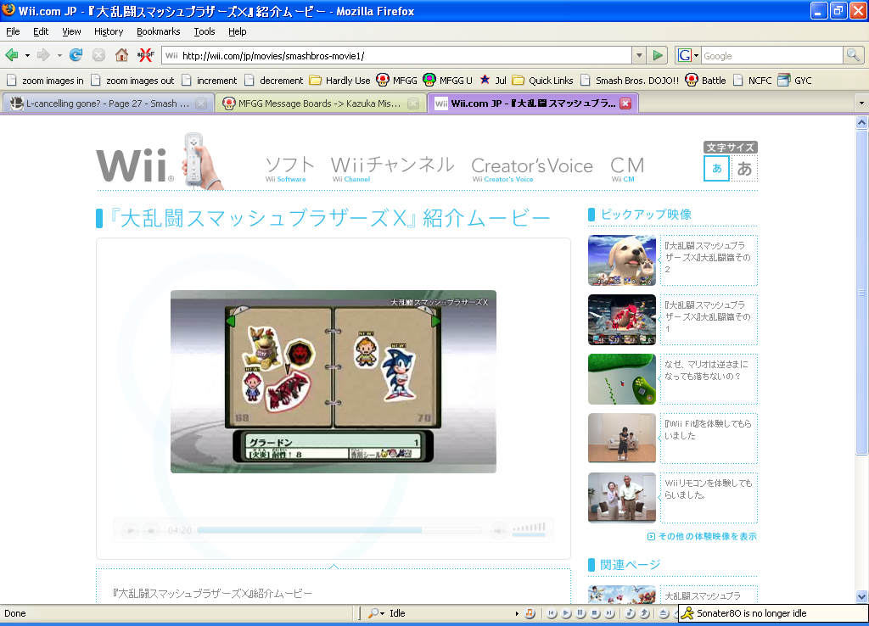The image size is (869, 626).
Task: Select the large 文字サイズ text size button
Action: point(744,169)
